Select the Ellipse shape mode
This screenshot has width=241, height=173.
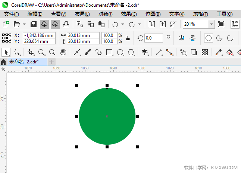pos(209,38)
